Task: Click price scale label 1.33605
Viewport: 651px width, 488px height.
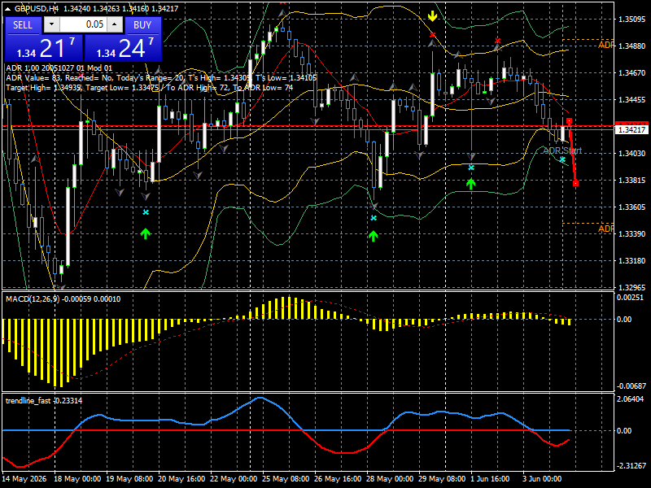Action: (x=631, y=207)
